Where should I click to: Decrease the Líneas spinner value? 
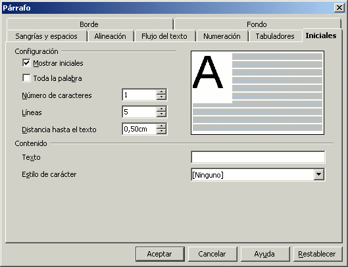[x=161, y=114]
